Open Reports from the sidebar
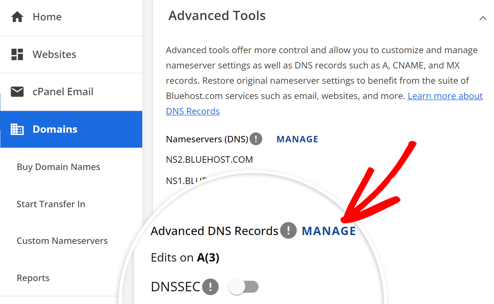The width and height of the screenshot is (494, 304). tap(33, 278)
